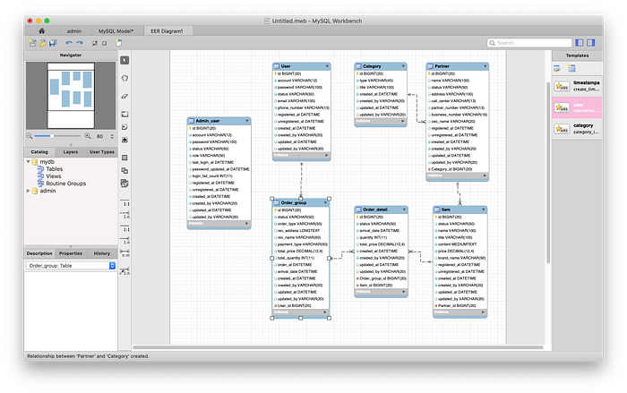Image resolution: width=627 pixels, height=393 pixels.
Task: Click the new note sheet toolbar icon
Action: pyautogui.click(x=118, y=43)
